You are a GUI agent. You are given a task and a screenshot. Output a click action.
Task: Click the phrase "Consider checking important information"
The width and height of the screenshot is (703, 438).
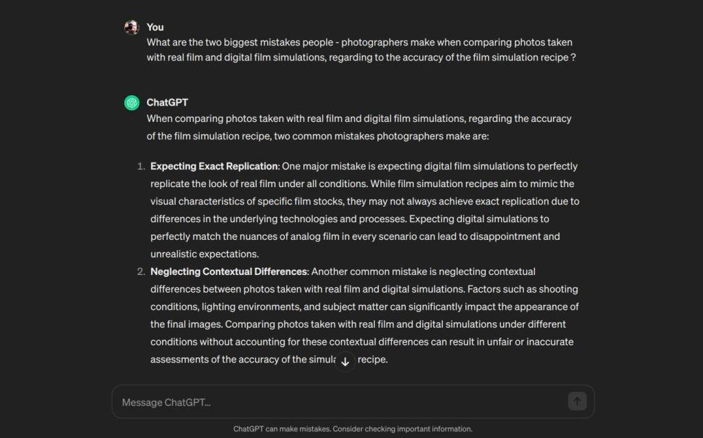point(402,428)
